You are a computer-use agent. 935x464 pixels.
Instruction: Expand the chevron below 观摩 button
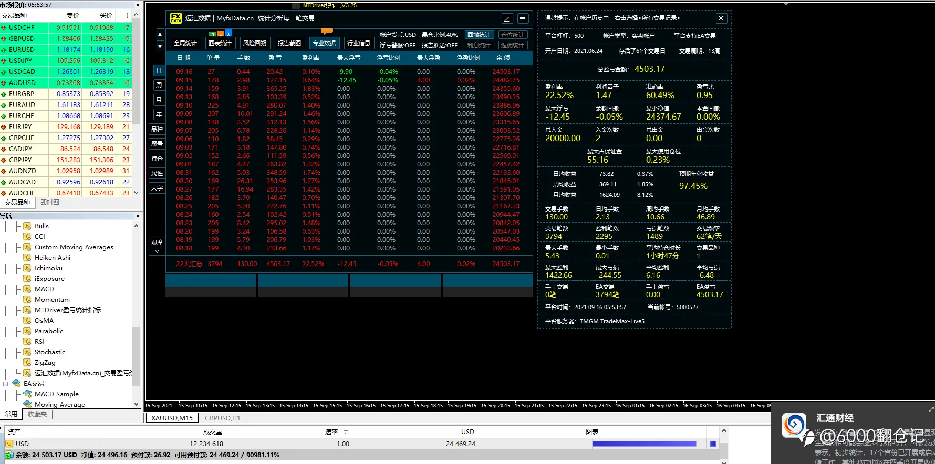click(x=157, y=252)
